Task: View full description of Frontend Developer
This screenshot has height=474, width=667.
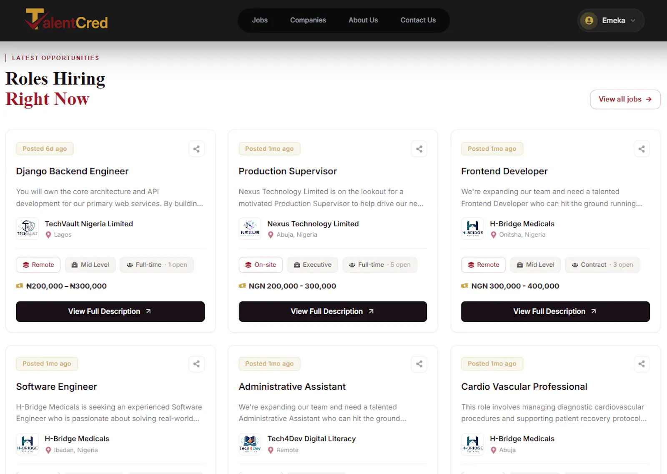Action: tap(555, 311)
